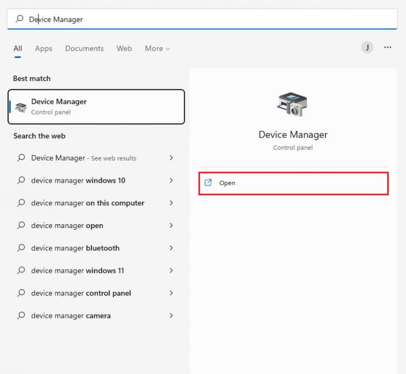Choose 'device manager on this computer' suggestion
The width and height of the screenshot is (406, 374).
(x=88, y=203)
